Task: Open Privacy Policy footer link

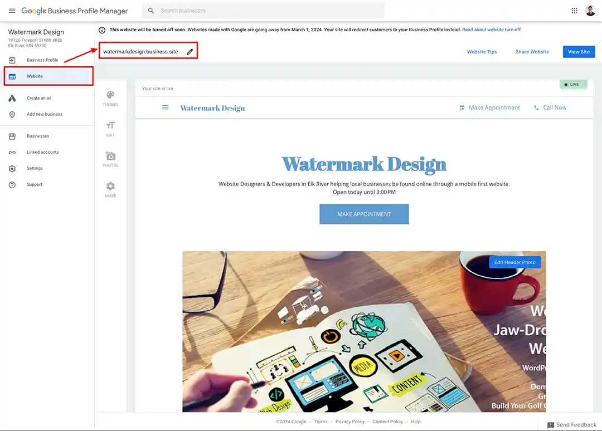Action: point(349,422)
